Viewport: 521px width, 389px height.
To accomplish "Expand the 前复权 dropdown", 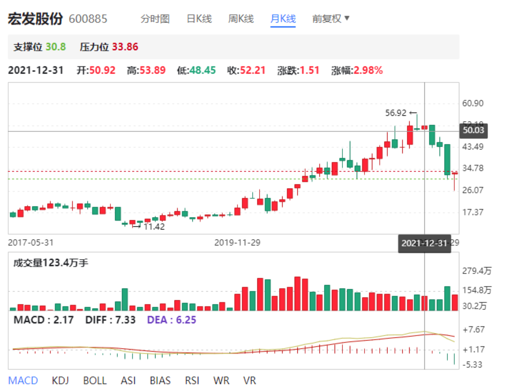I will tap(331, 19).
